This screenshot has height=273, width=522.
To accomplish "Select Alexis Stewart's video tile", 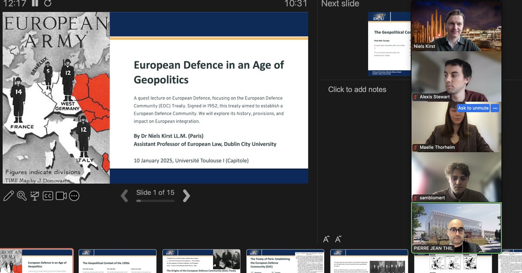I will point(456,77).
